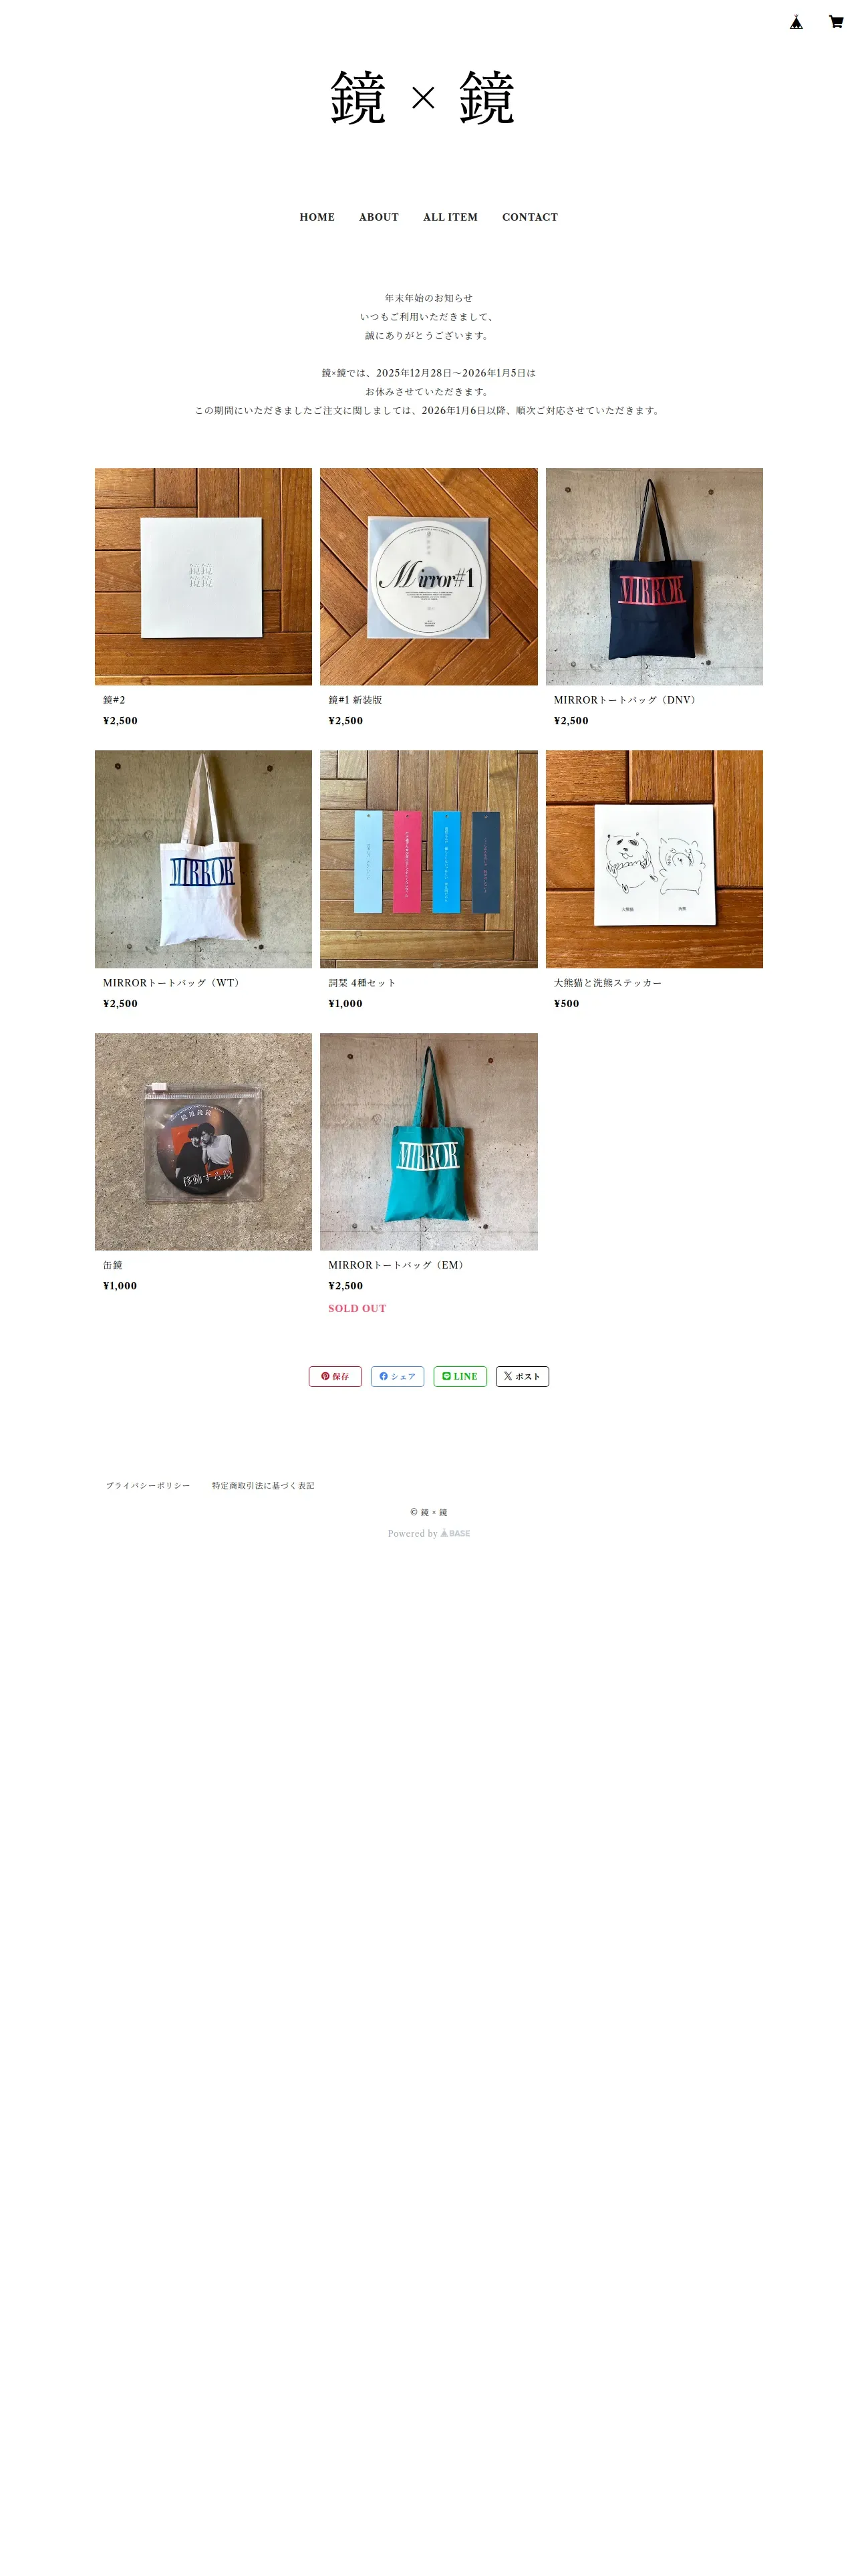Open the CONTACT page link

(531, 217)
